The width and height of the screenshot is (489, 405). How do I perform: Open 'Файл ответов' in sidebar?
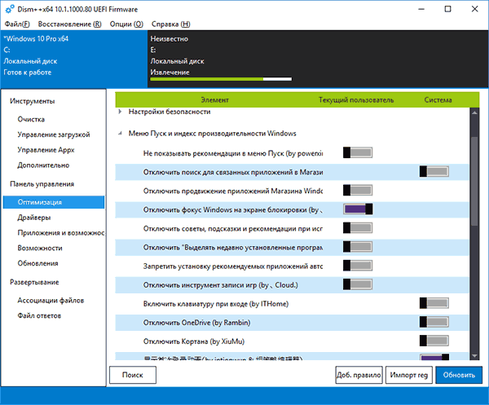(39, 315)
